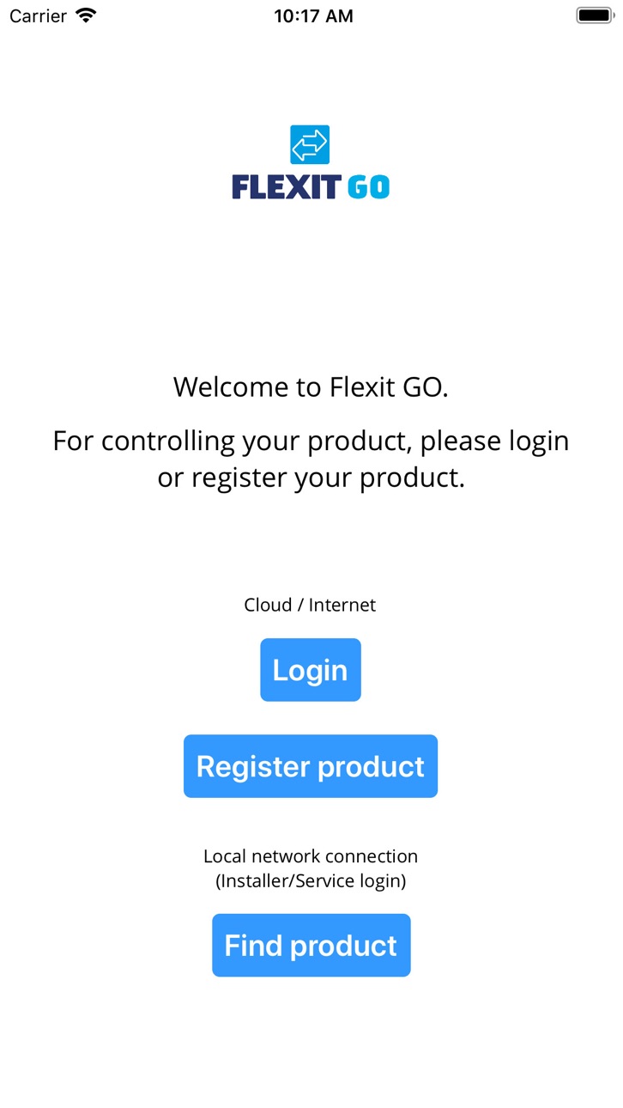Viewport: 623px width, 1108px height.
Task: Tap the (Installer/Service login) caption
Action: click(x=311, y=880)
